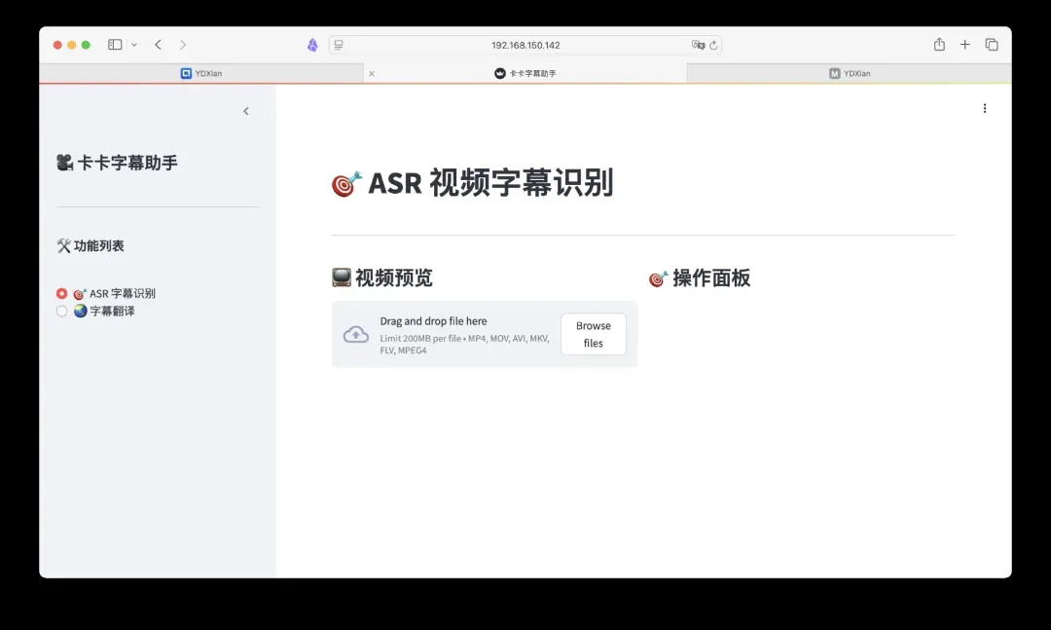Viewport: 1051px width, 630px height.
Task: Click the address bar showing 192.168.150.142
Action: (525, 45)
